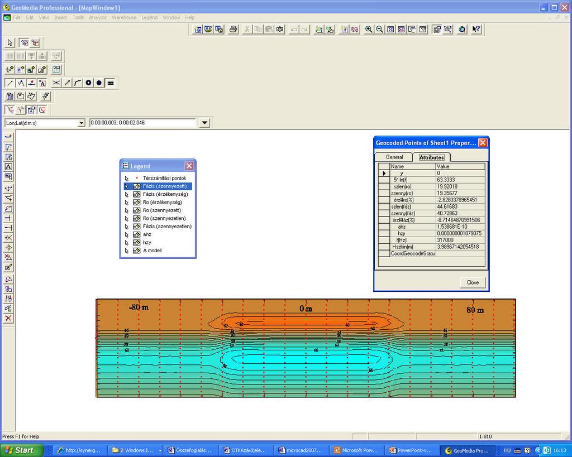This screenshot has width=572, height=457.
Task: Switch to the microcad2007 taskbar item
Action: tap(301, 450)
